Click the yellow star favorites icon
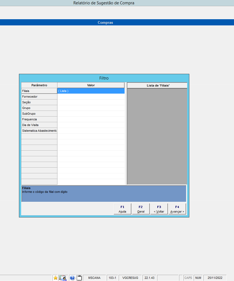The height and width of the screenshot is (281, 234). tap(56, 278)
